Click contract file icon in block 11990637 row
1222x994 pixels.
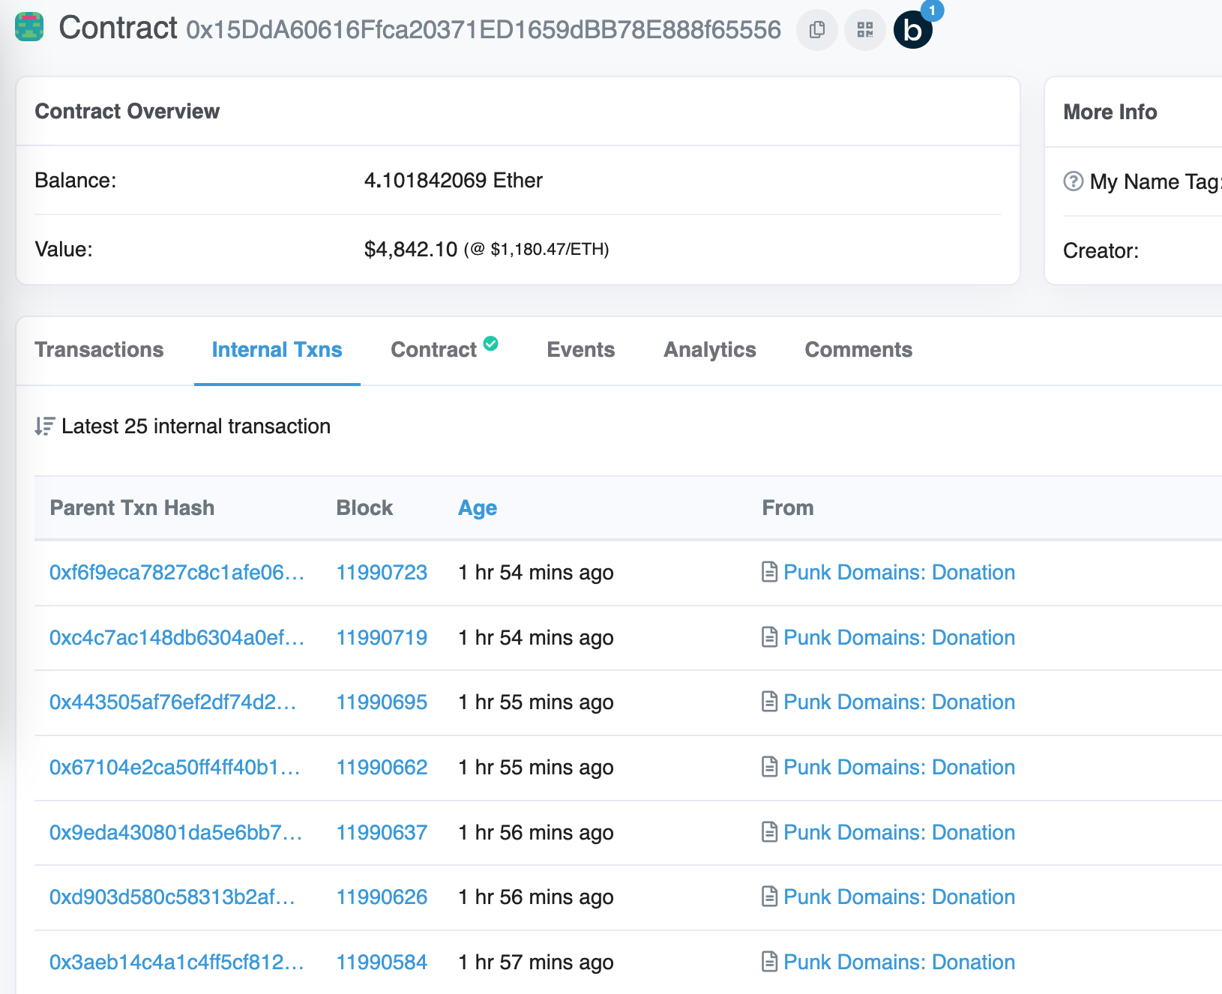pyautogui.click(x=769, y=832)
